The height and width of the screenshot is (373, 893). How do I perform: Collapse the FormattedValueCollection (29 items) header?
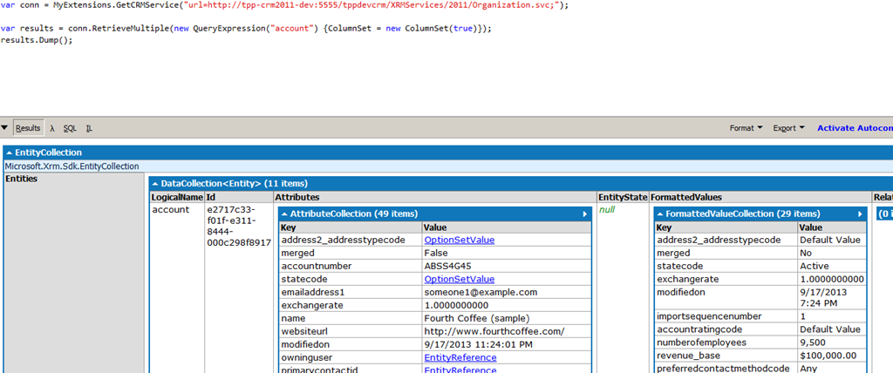point(738,214)
